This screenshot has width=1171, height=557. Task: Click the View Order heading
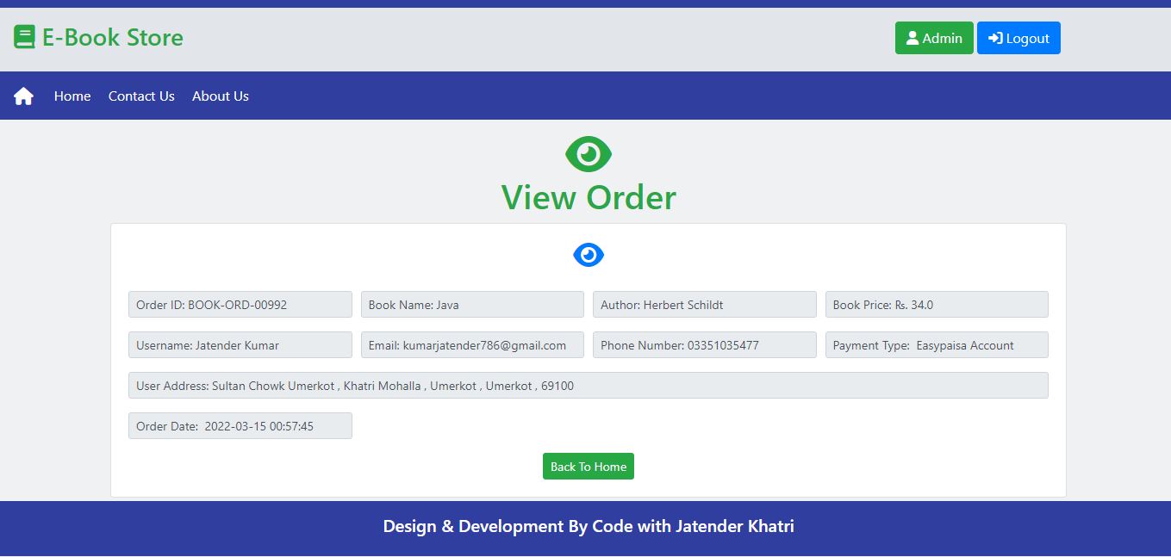[589, 197]
